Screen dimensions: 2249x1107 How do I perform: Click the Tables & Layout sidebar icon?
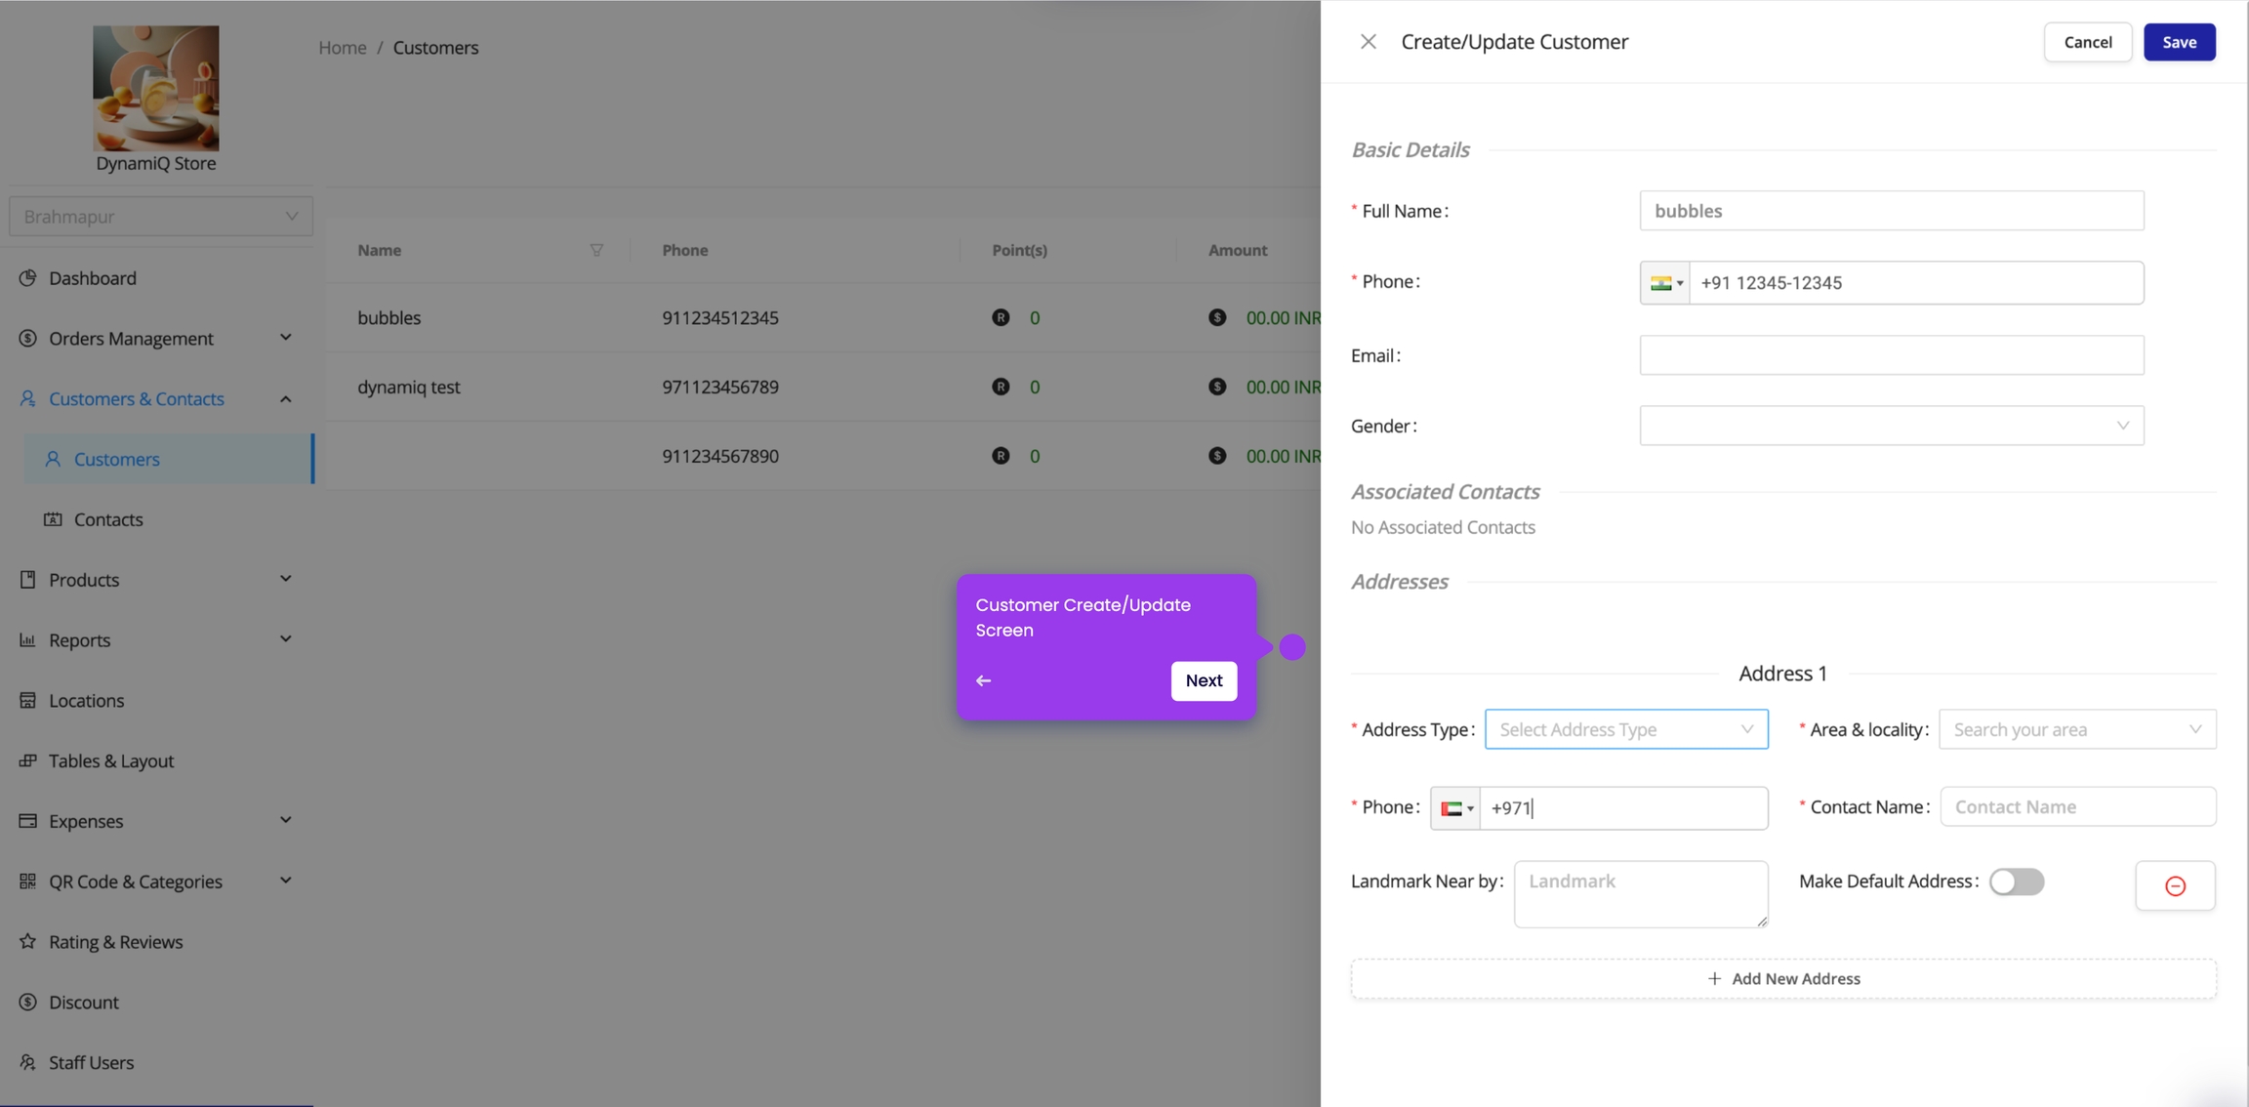point(27,760)
